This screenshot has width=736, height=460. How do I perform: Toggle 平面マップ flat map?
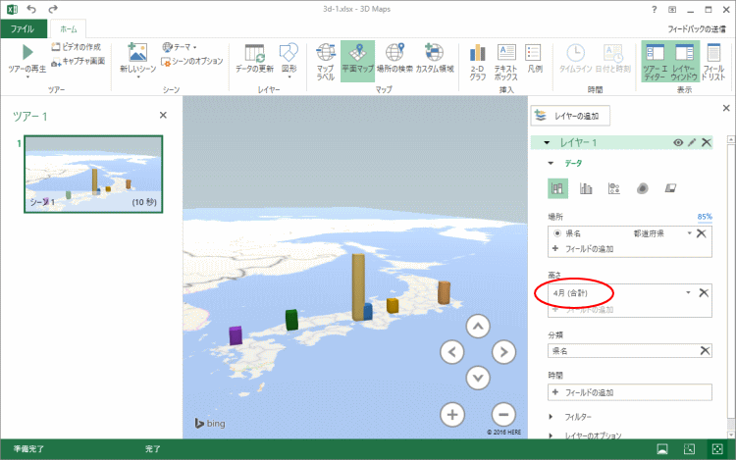357,61
